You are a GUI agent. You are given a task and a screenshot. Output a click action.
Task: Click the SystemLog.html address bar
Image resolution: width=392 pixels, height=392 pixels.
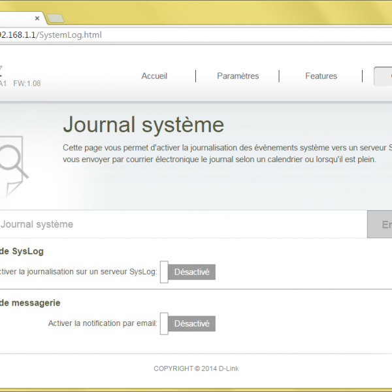click(196, 35)
